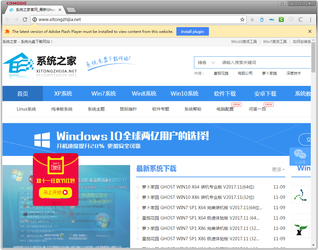Open the Win10系统 navigation menu

click(x=185, y=93)
